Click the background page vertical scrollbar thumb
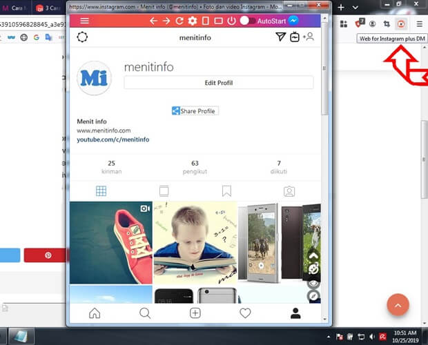428x345 pixels. 424,159
